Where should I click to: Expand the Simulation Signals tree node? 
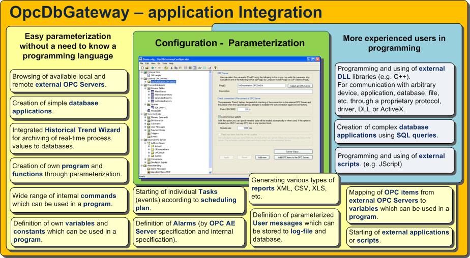pyautogui.click(x=145, y=162)
